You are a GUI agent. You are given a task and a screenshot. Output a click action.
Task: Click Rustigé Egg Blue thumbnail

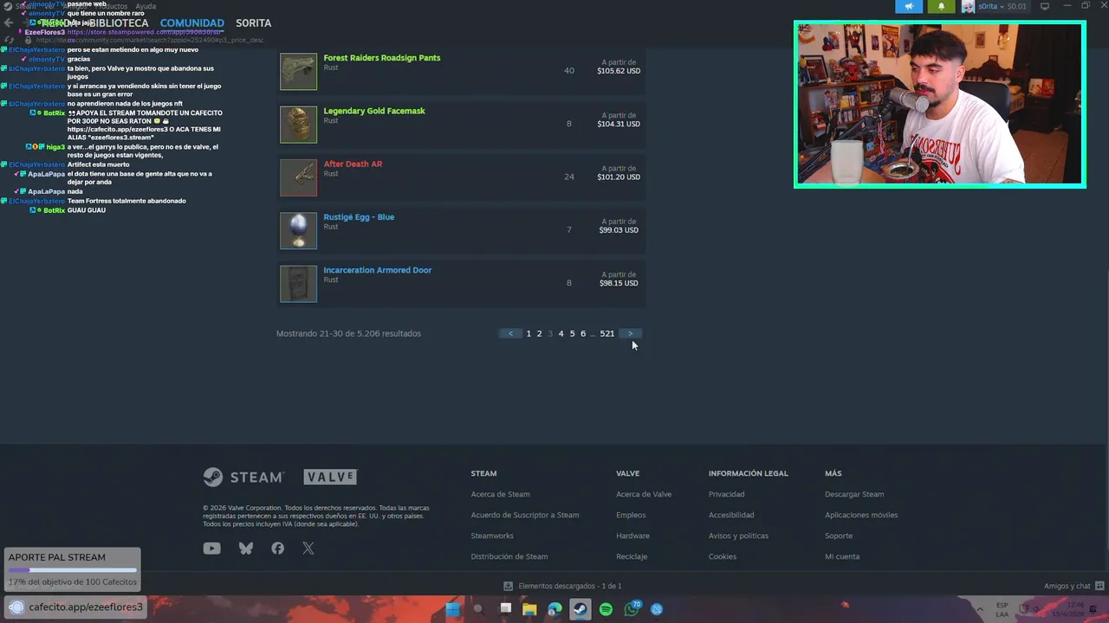298,230
